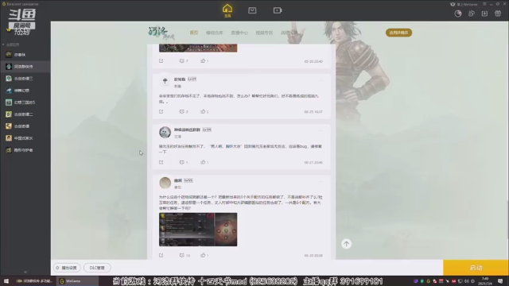Share the post dated 06-25 16:37
509x286 pixels.
coord(161,111)
